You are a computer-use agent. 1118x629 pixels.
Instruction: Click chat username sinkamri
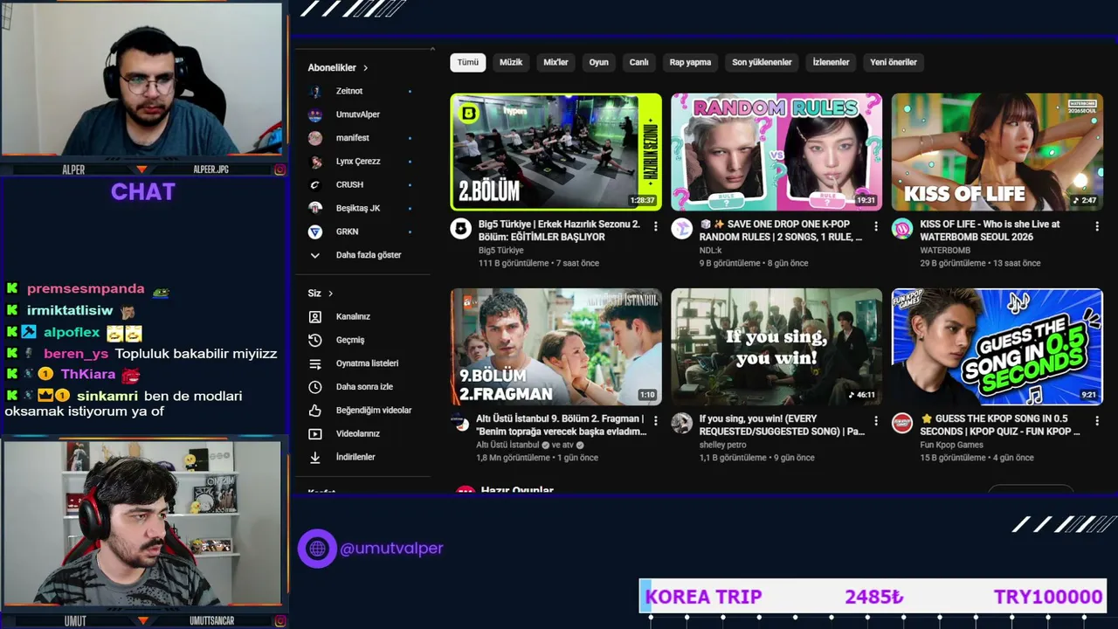click(107, 396)
